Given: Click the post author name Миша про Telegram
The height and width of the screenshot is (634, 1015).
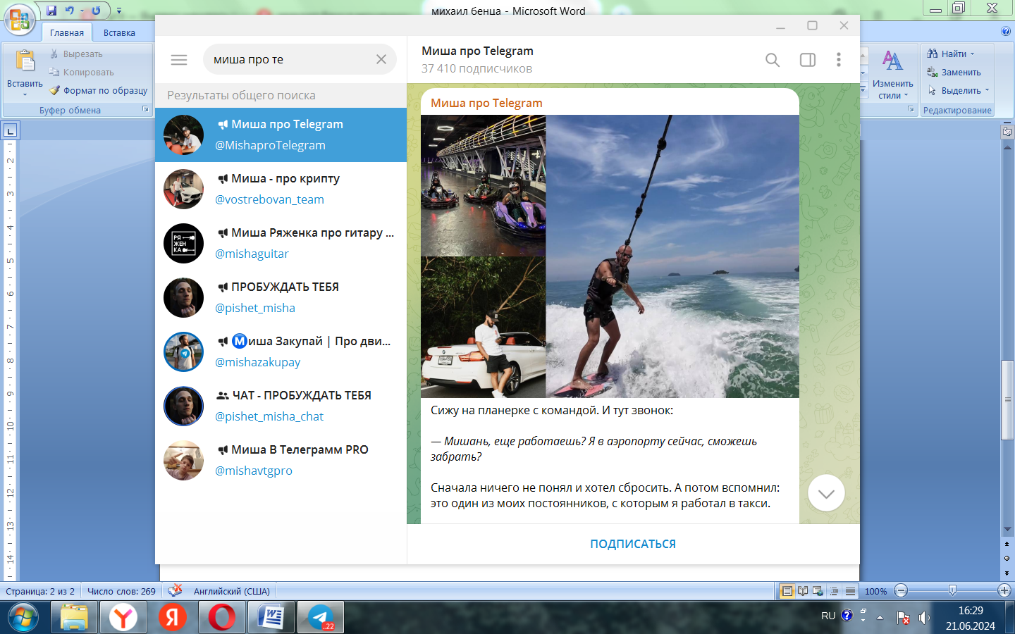Looking at the screenshot, I should (486, 103).
